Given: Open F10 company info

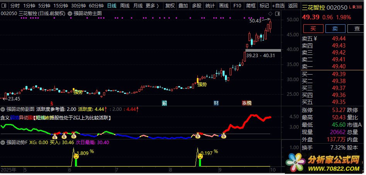Looking at the screenshot, I should pyautogui.click(x=237, y=5).
